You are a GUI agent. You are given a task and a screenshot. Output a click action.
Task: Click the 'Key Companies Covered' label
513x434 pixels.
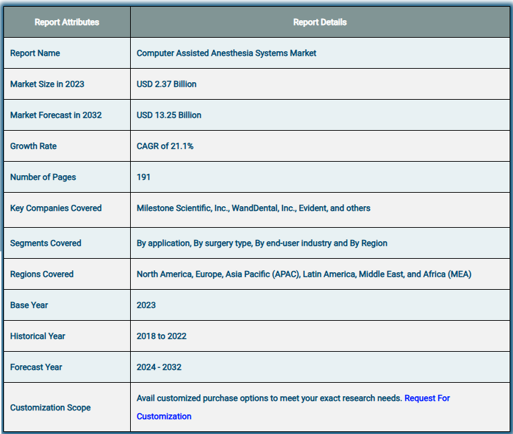tap(56, 208)
